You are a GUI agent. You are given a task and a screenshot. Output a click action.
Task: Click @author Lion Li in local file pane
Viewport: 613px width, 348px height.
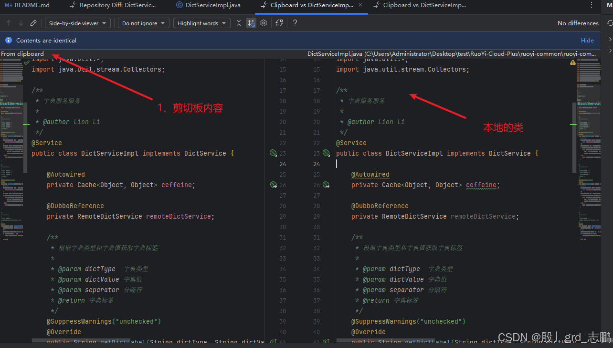click(x=376, y=122)
